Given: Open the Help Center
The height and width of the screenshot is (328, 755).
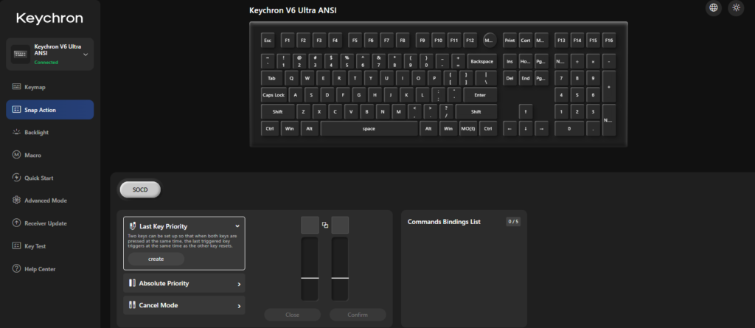Looking at the screenshot, I should coord(50,269).
